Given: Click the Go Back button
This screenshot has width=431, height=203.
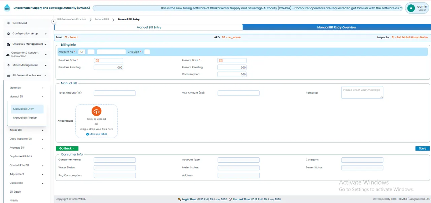Looking at the screenshot, I should pyautogui.click(x=67, y=148).
